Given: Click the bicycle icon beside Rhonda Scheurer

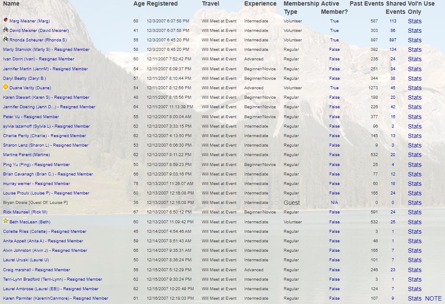Looking at the screenshot, I should (6, 39).
